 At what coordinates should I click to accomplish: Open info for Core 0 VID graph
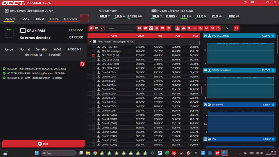(x=273, y=105)
